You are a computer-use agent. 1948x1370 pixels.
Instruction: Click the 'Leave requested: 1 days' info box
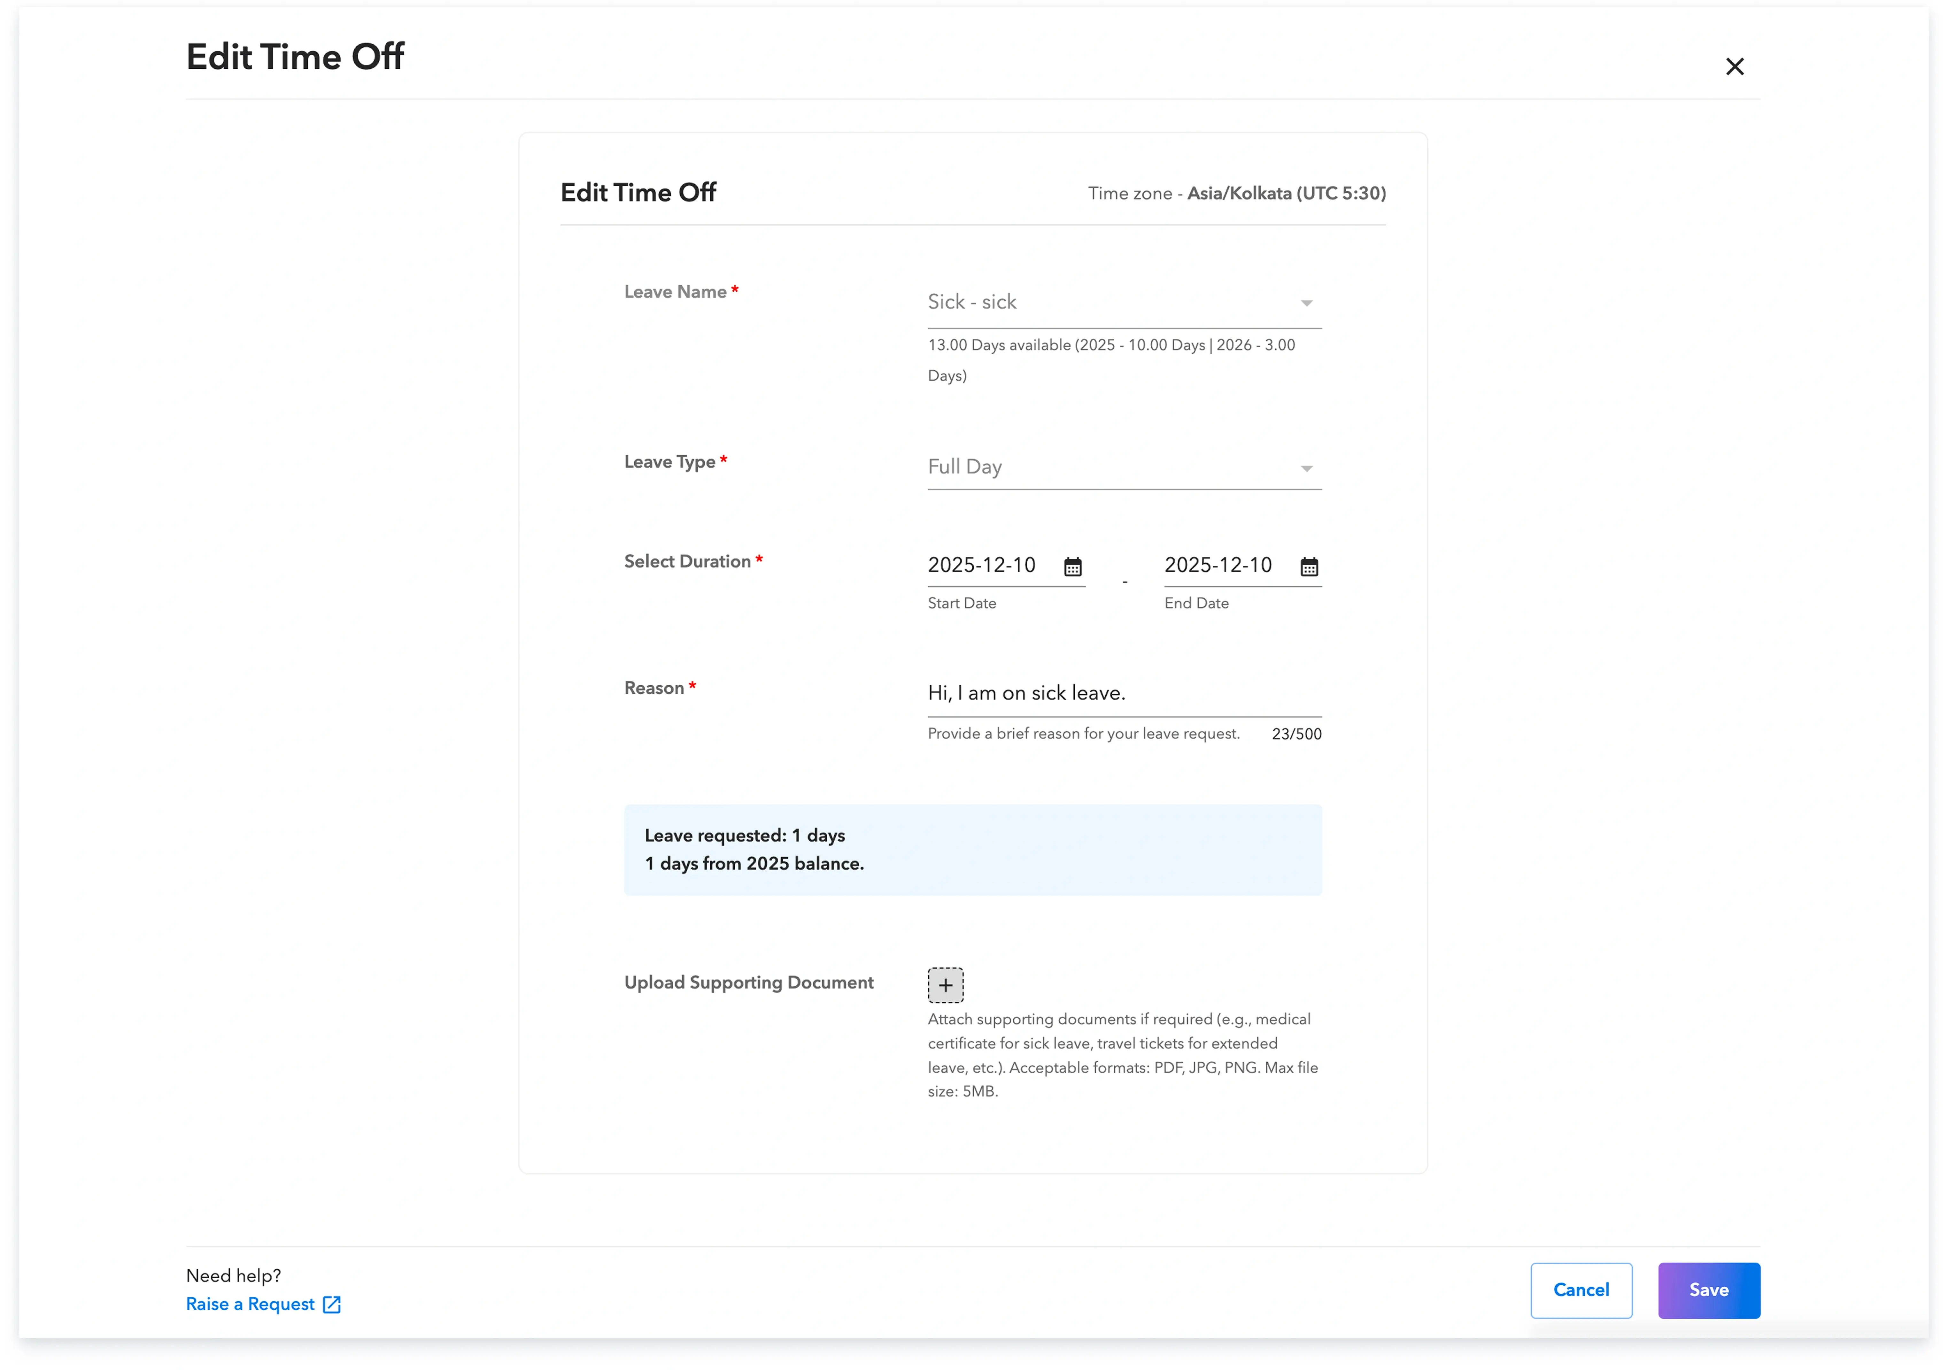click(x=972, y=849)
